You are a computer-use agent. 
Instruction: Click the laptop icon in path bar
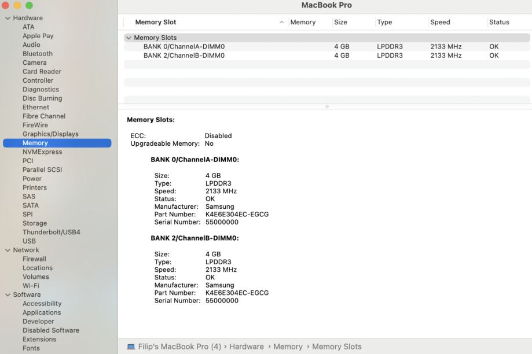tap(131, 347)
